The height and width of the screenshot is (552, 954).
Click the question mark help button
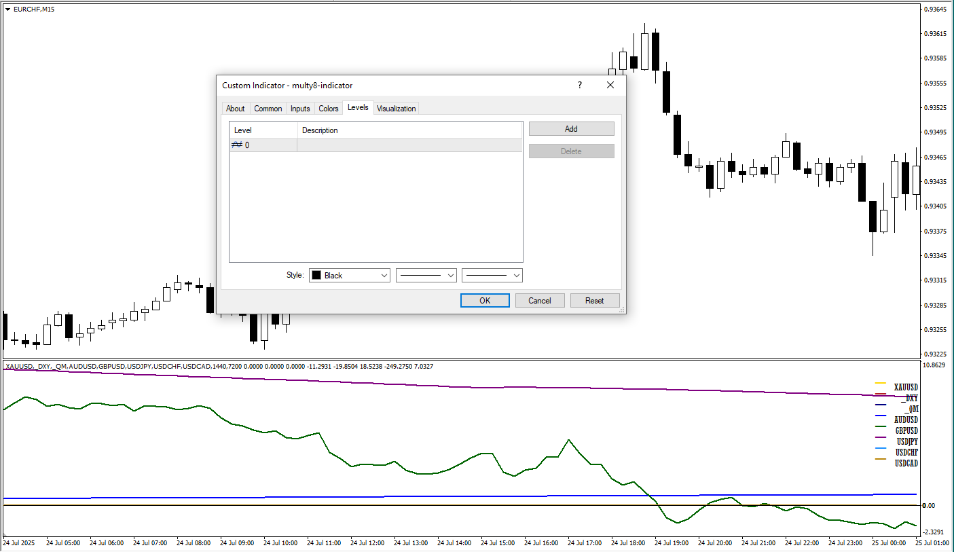(579, 85)
